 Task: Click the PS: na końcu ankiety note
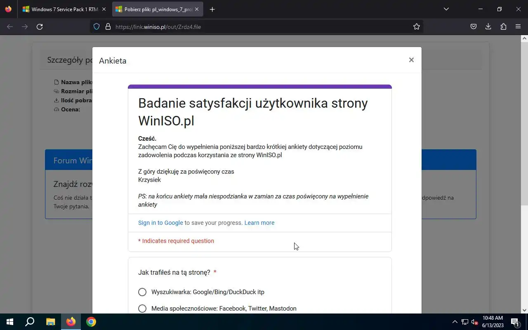click(253, 200)
